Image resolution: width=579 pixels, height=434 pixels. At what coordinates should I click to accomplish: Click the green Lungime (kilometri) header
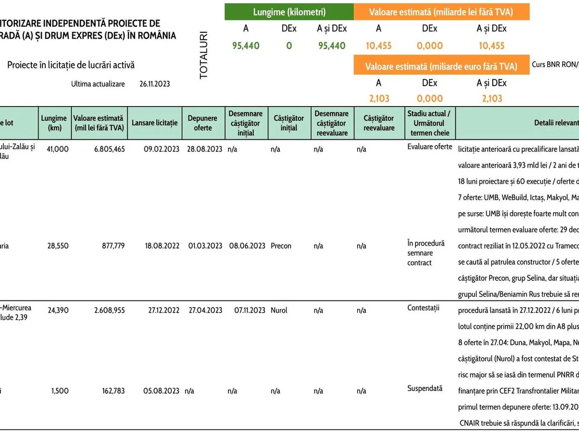pos(289,12)
